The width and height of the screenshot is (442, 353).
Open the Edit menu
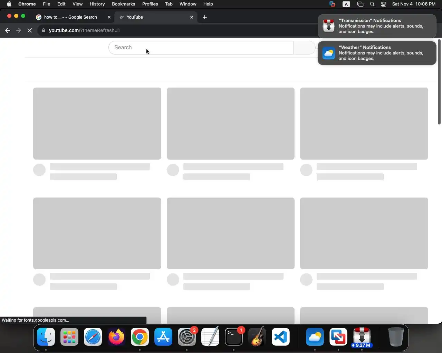pos(61,4)
